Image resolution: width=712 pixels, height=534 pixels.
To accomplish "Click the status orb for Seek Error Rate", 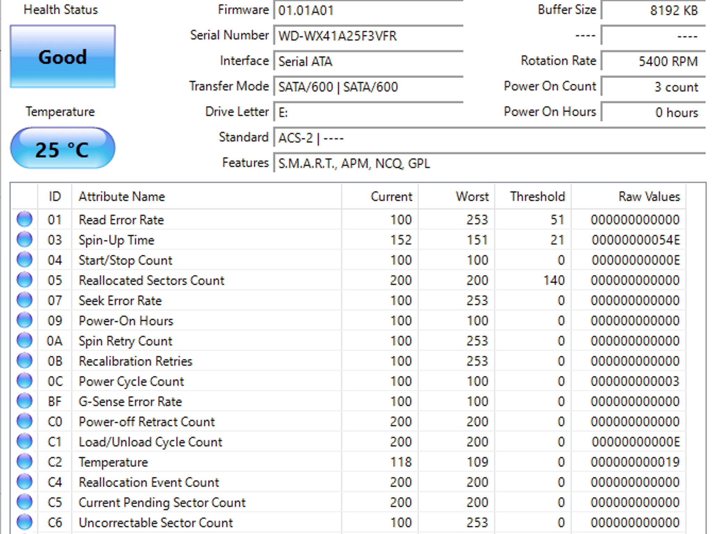I will (x=25, y=300).
